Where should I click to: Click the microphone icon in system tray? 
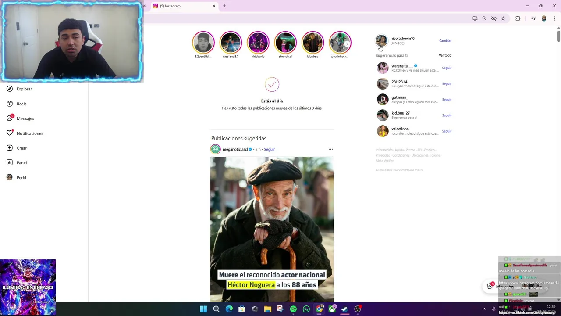(494, 309)
